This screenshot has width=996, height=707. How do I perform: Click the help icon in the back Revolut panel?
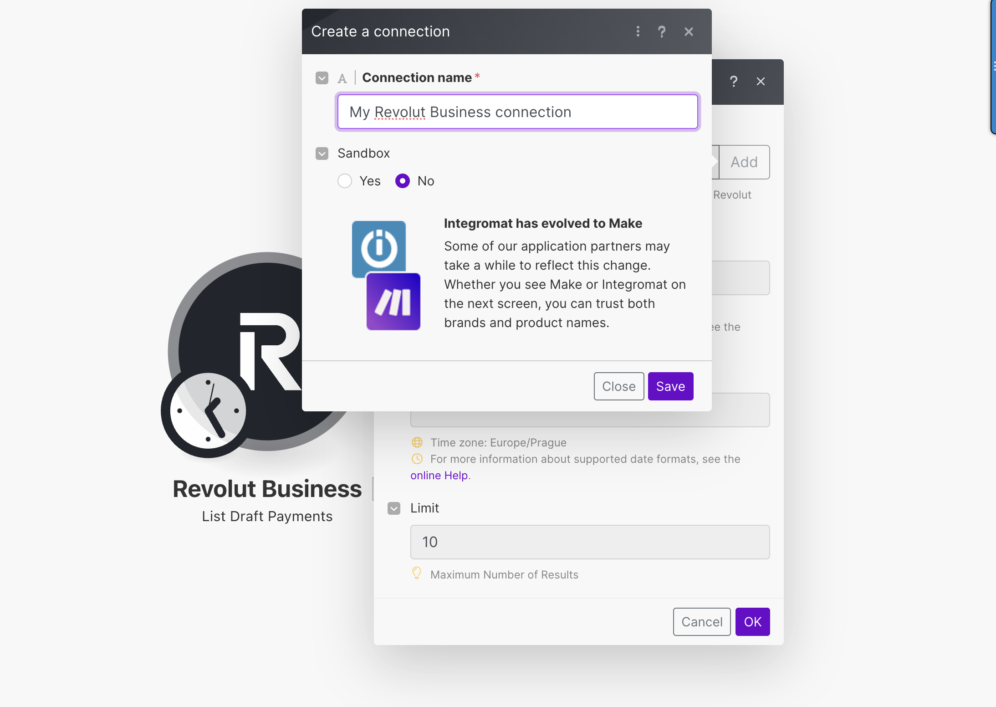[x=733, y=82]
